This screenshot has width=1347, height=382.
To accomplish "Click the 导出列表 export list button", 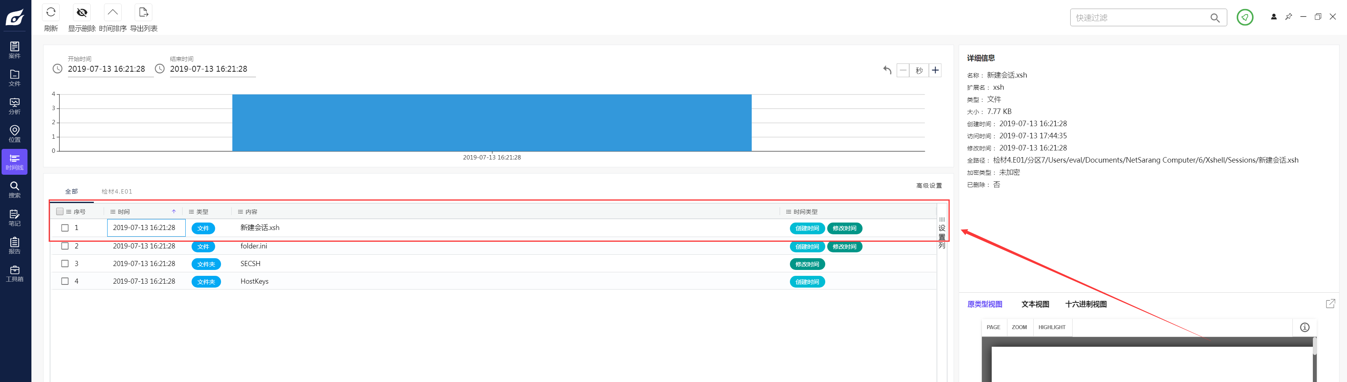I will tap(143, 12).
